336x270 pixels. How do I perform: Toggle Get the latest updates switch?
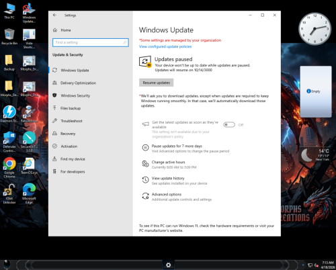[x=229, y=125]
